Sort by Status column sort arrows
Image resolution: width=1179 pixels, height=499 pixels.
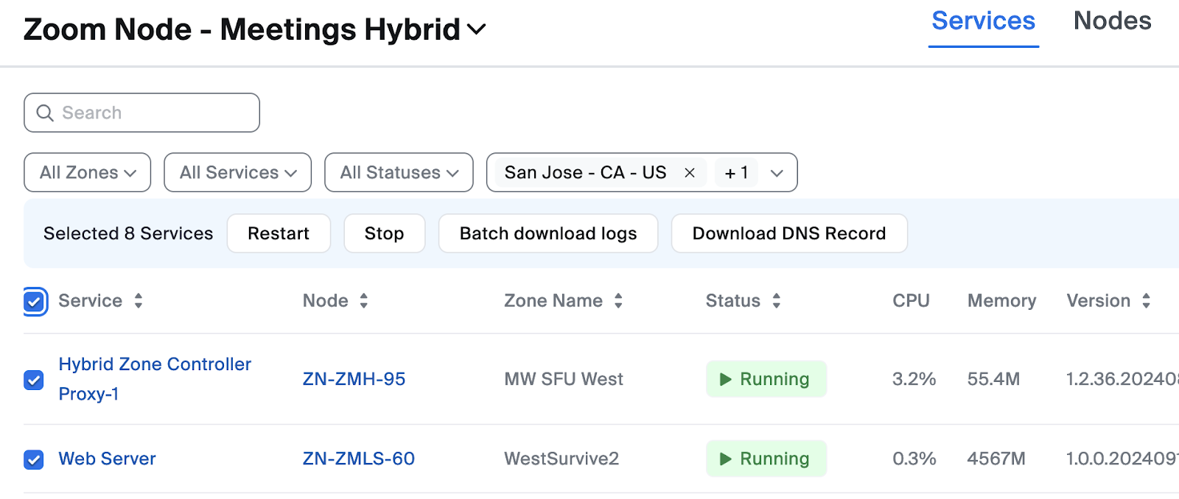click(x=776, y=300)
